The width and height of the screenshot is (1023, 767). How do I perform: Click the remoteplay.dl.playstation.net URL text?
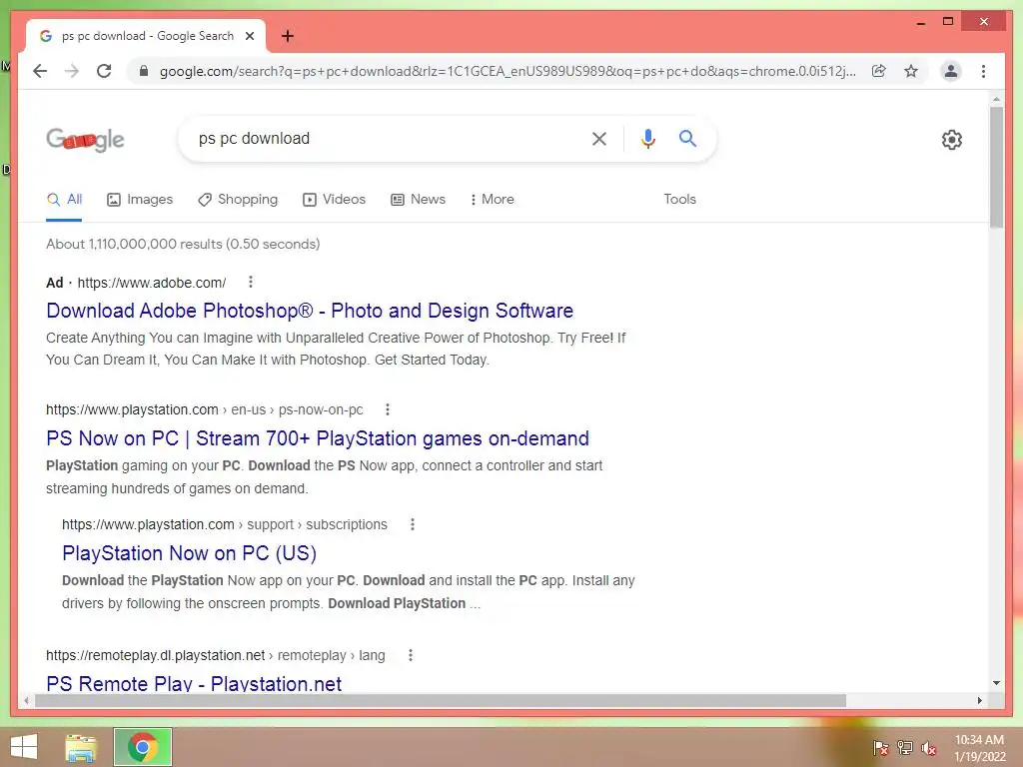(x=216, y=655)
